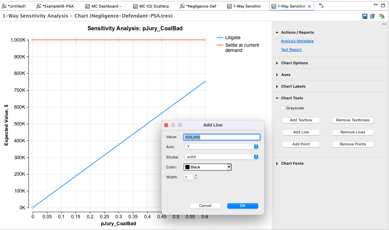Minimize the side options panel

pos(384,24)
